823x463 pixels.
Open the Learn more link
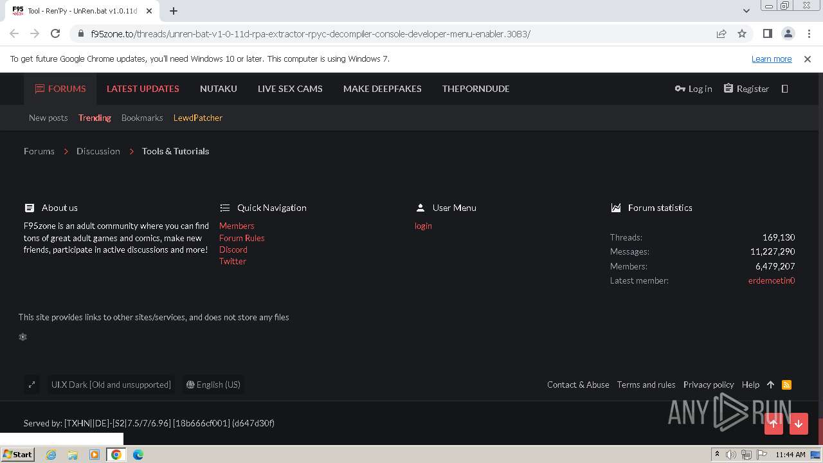[772, 59]
